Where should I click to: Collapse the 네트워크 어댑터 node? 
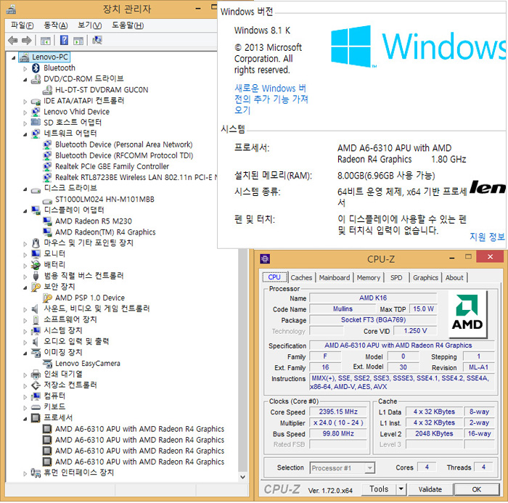pos(25,134)
